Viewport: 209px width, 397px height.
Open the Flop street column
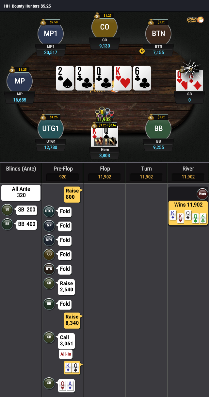pos(104,169)
